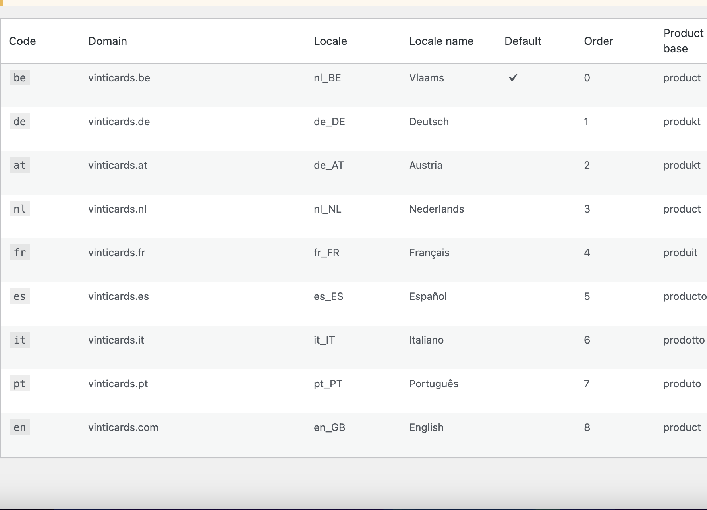Click the domain vinticards.fr

pos(117,253)
